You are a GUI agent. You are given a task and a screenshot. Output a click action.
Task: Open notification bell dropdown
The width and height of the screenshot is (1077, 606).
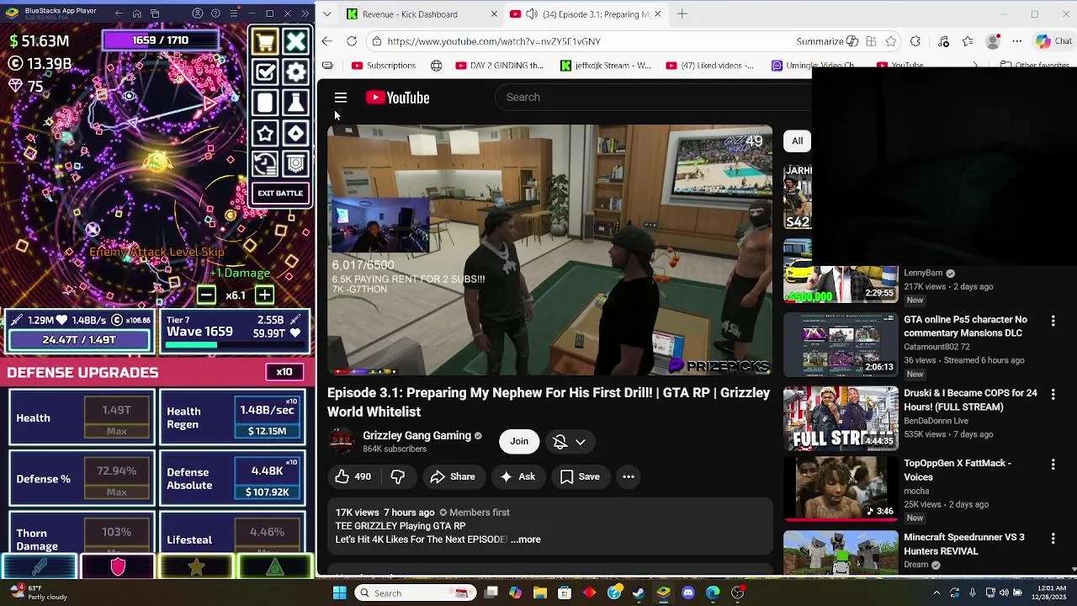pos(570,441)
